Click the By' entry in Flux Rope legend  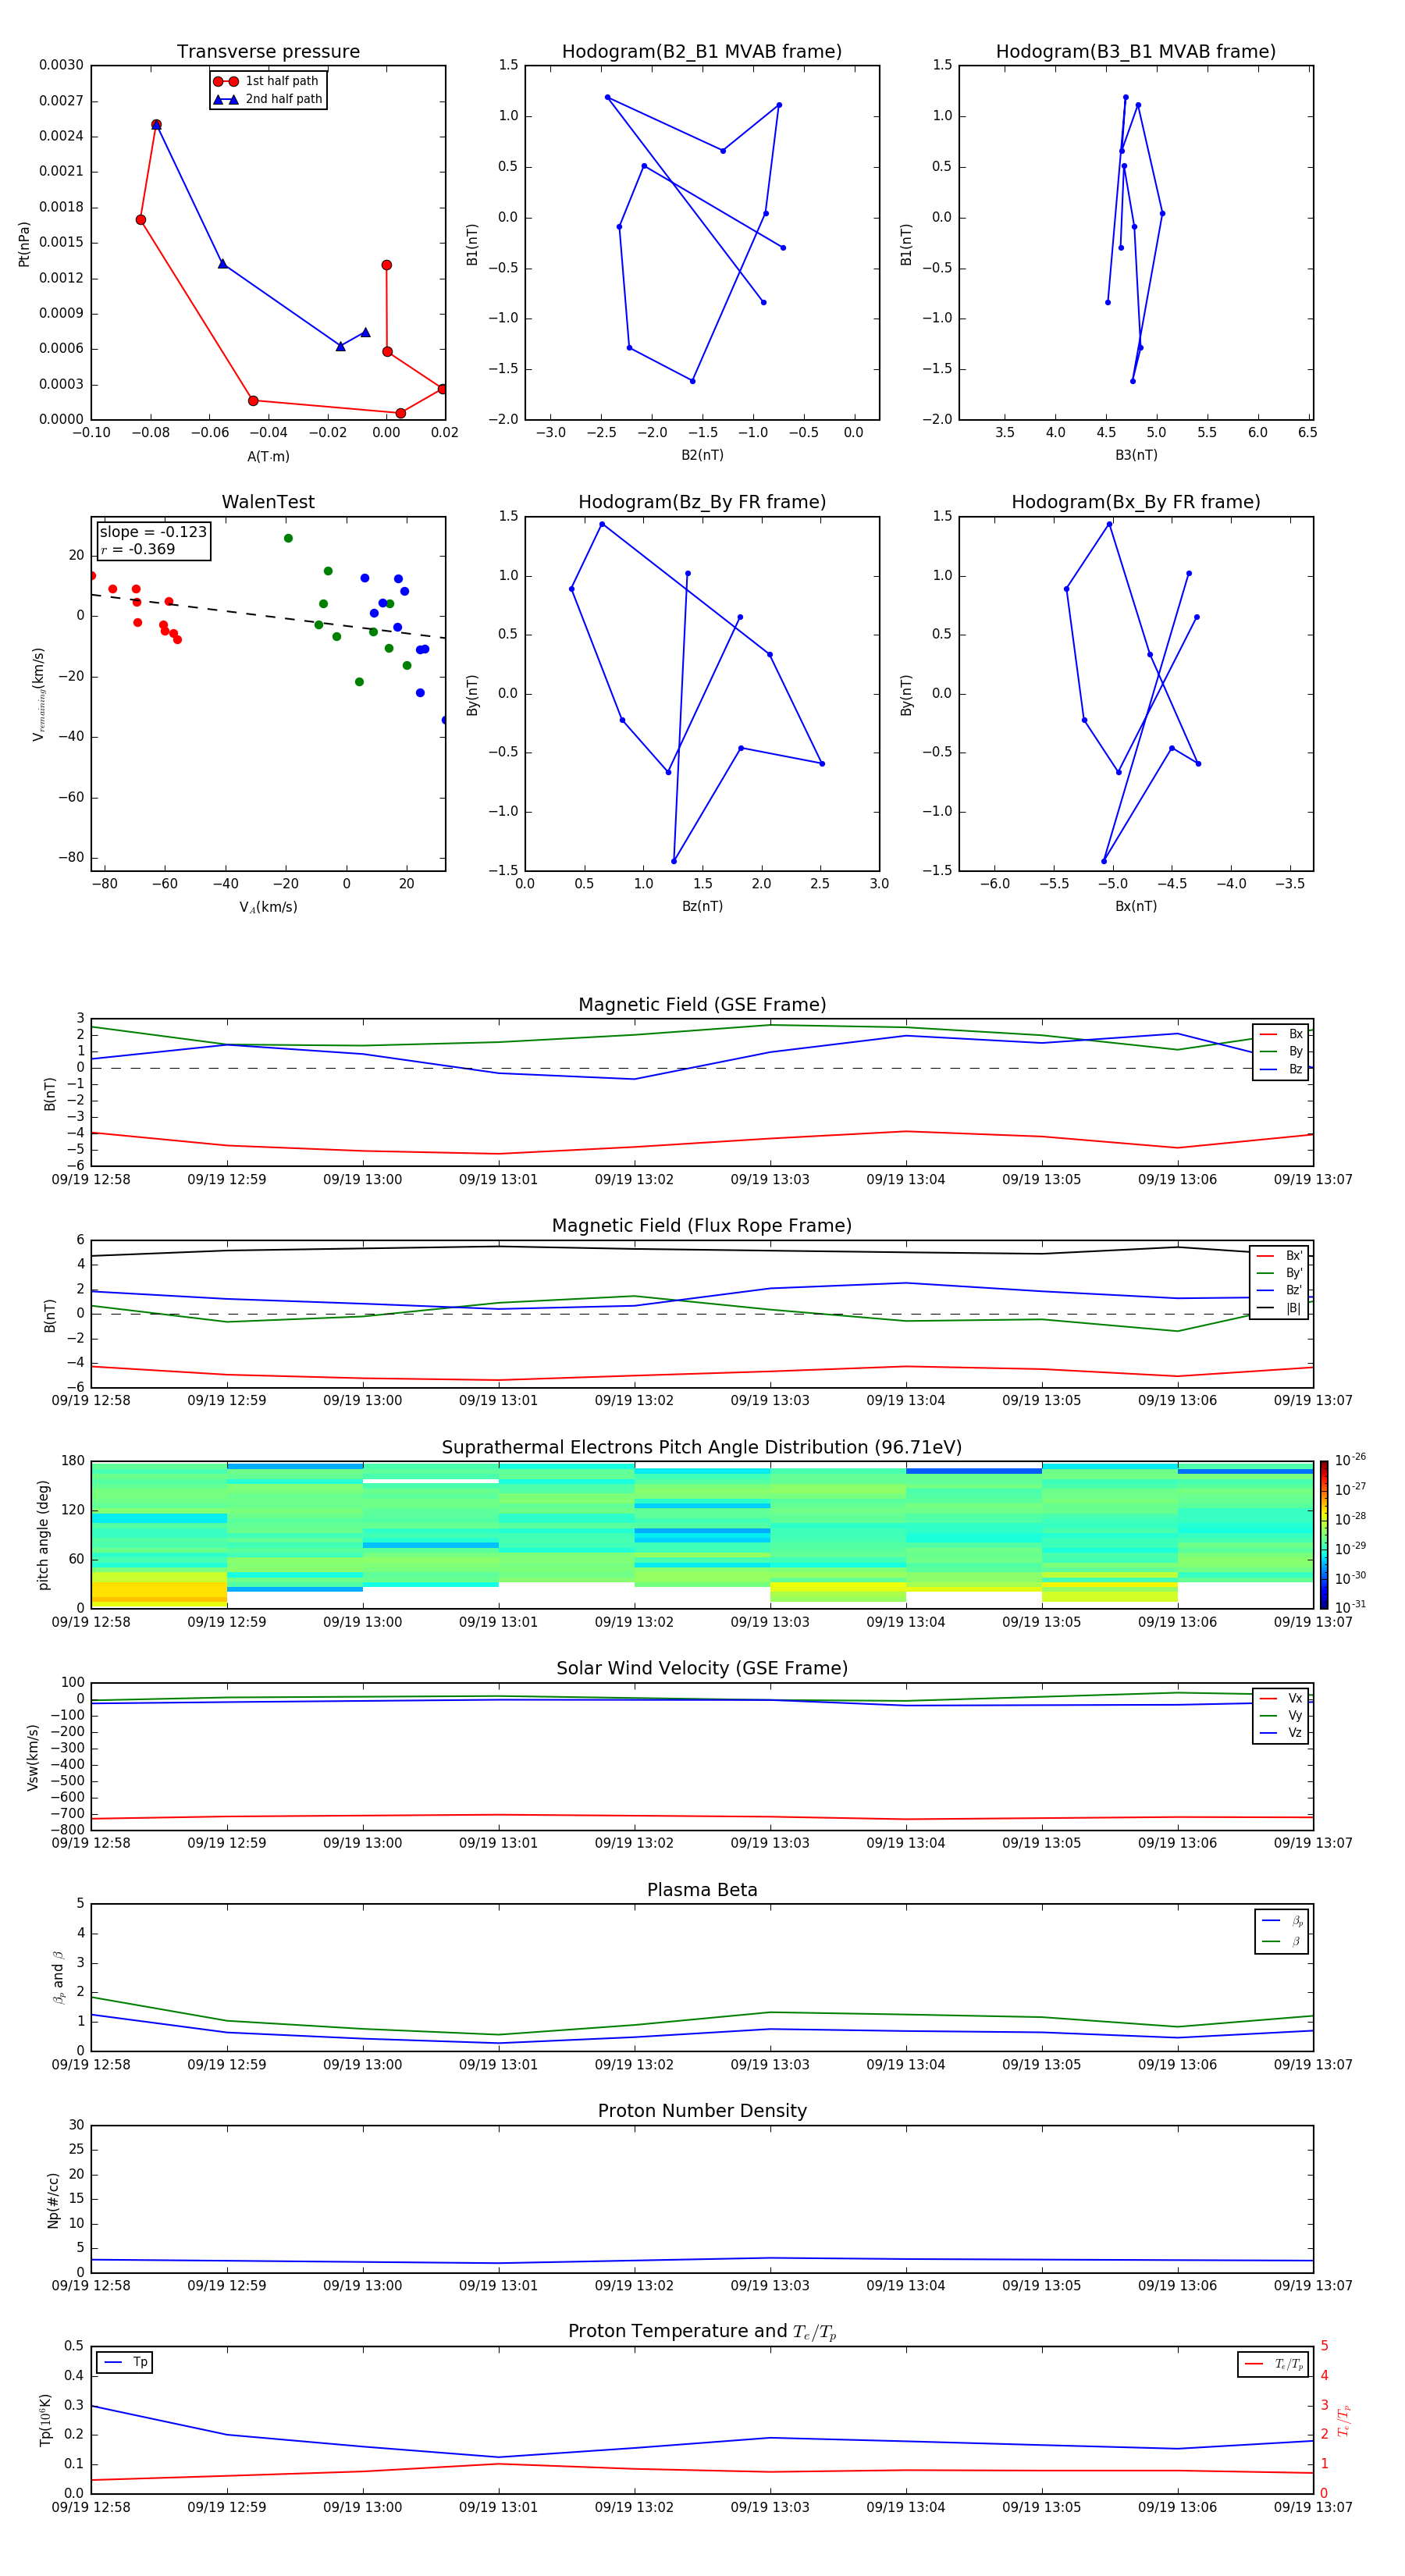tap(1280, 1273)
